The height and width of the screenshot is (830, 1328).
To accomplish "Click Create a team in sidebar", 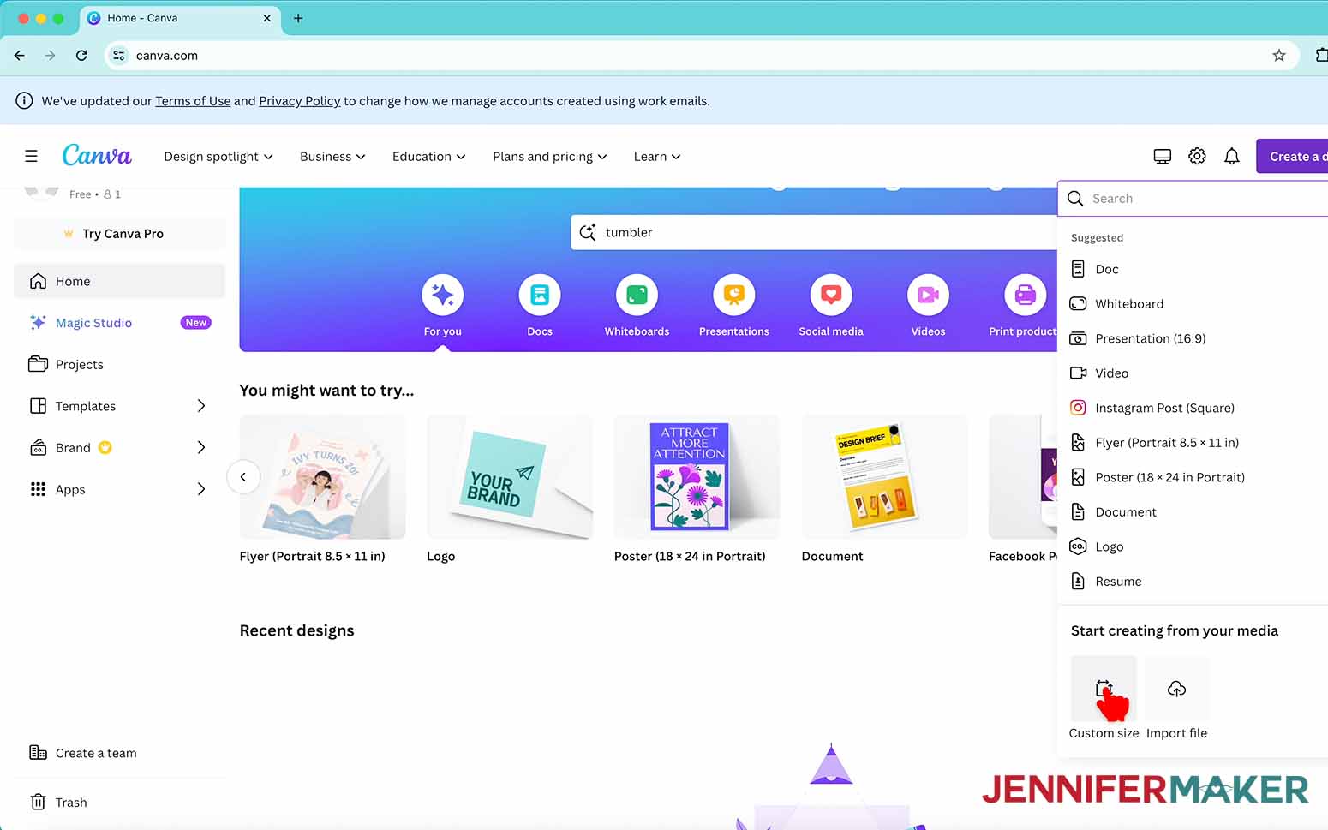I will pos(120,753).
